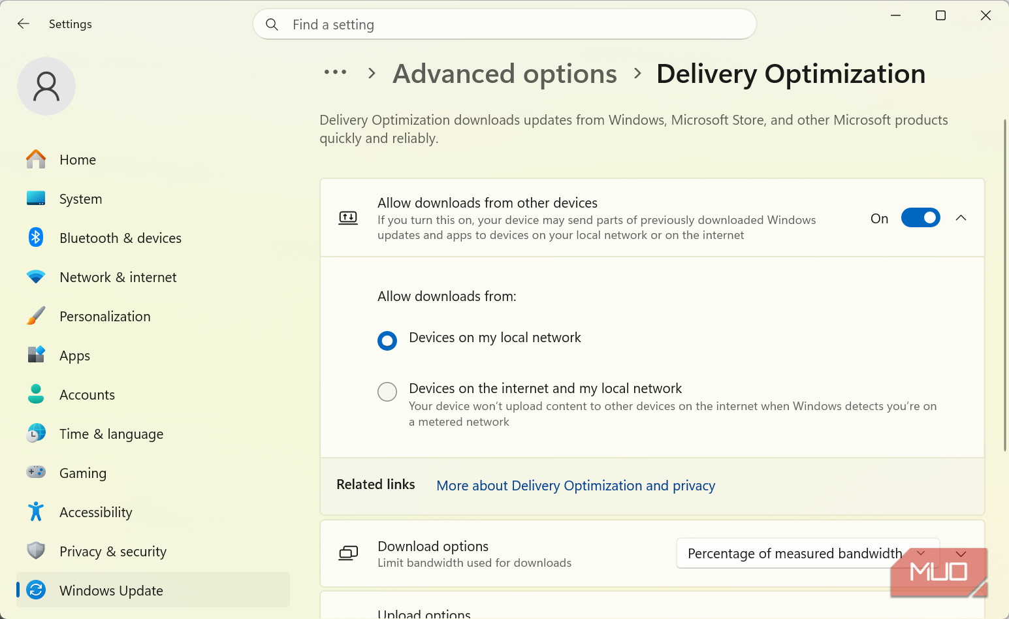Open Percentage of measured bandwidth dropdown
1009x619 pixels.
tap(808, 554)
